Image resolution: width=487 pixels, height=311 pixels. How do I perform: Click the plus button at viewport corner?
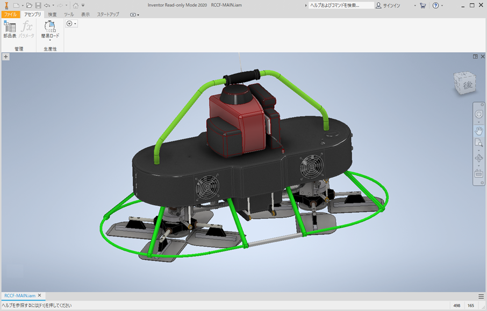point(5,57)
